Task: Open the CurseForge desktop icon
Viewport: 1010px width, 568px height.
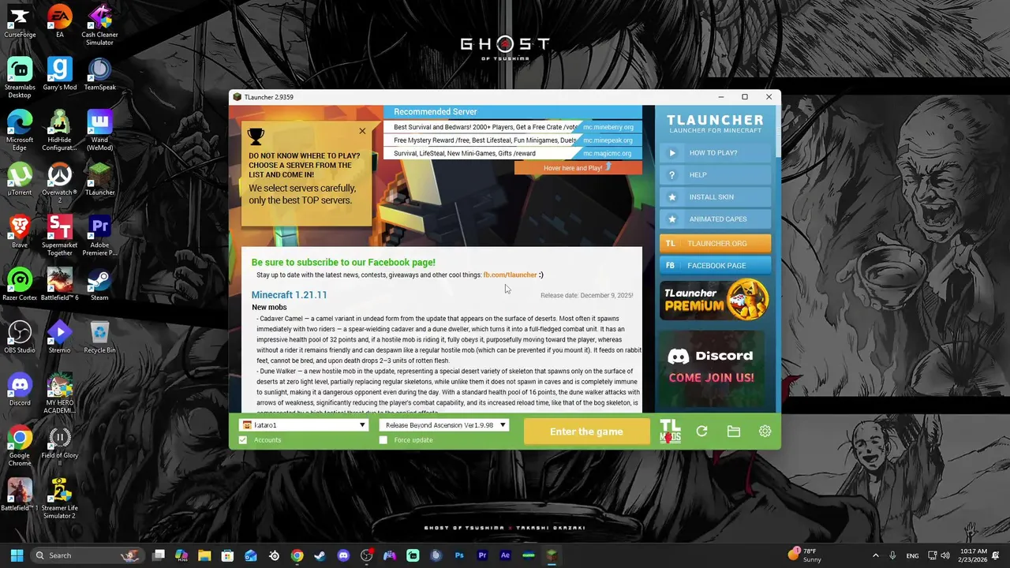Action: pos(20,22)
